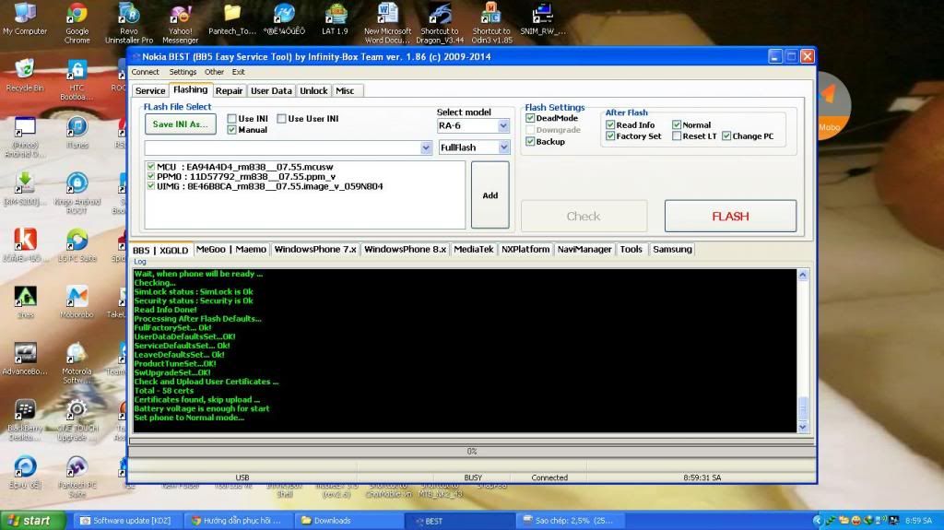This screenshot has height=530, width=944.
Task: Uncheck the UIMG file entry
Action: [x=150, y=186]
